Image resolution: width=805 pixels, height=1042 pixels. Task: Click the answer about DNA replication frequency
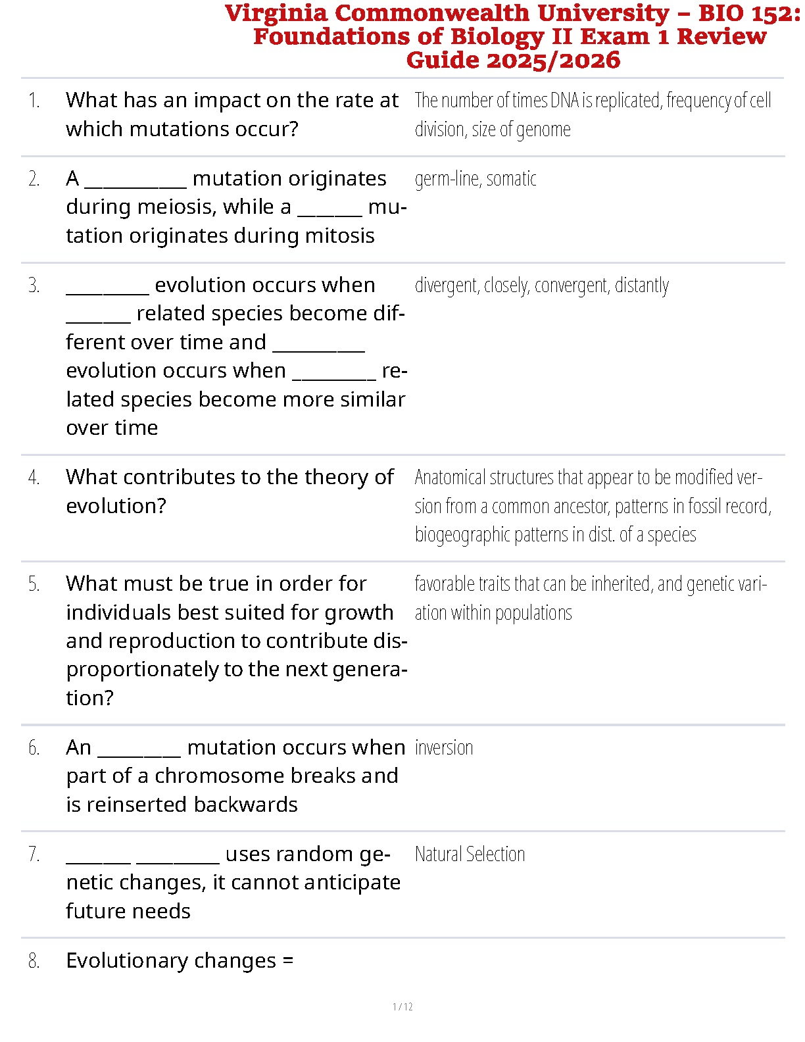click(x=592, y=114)
